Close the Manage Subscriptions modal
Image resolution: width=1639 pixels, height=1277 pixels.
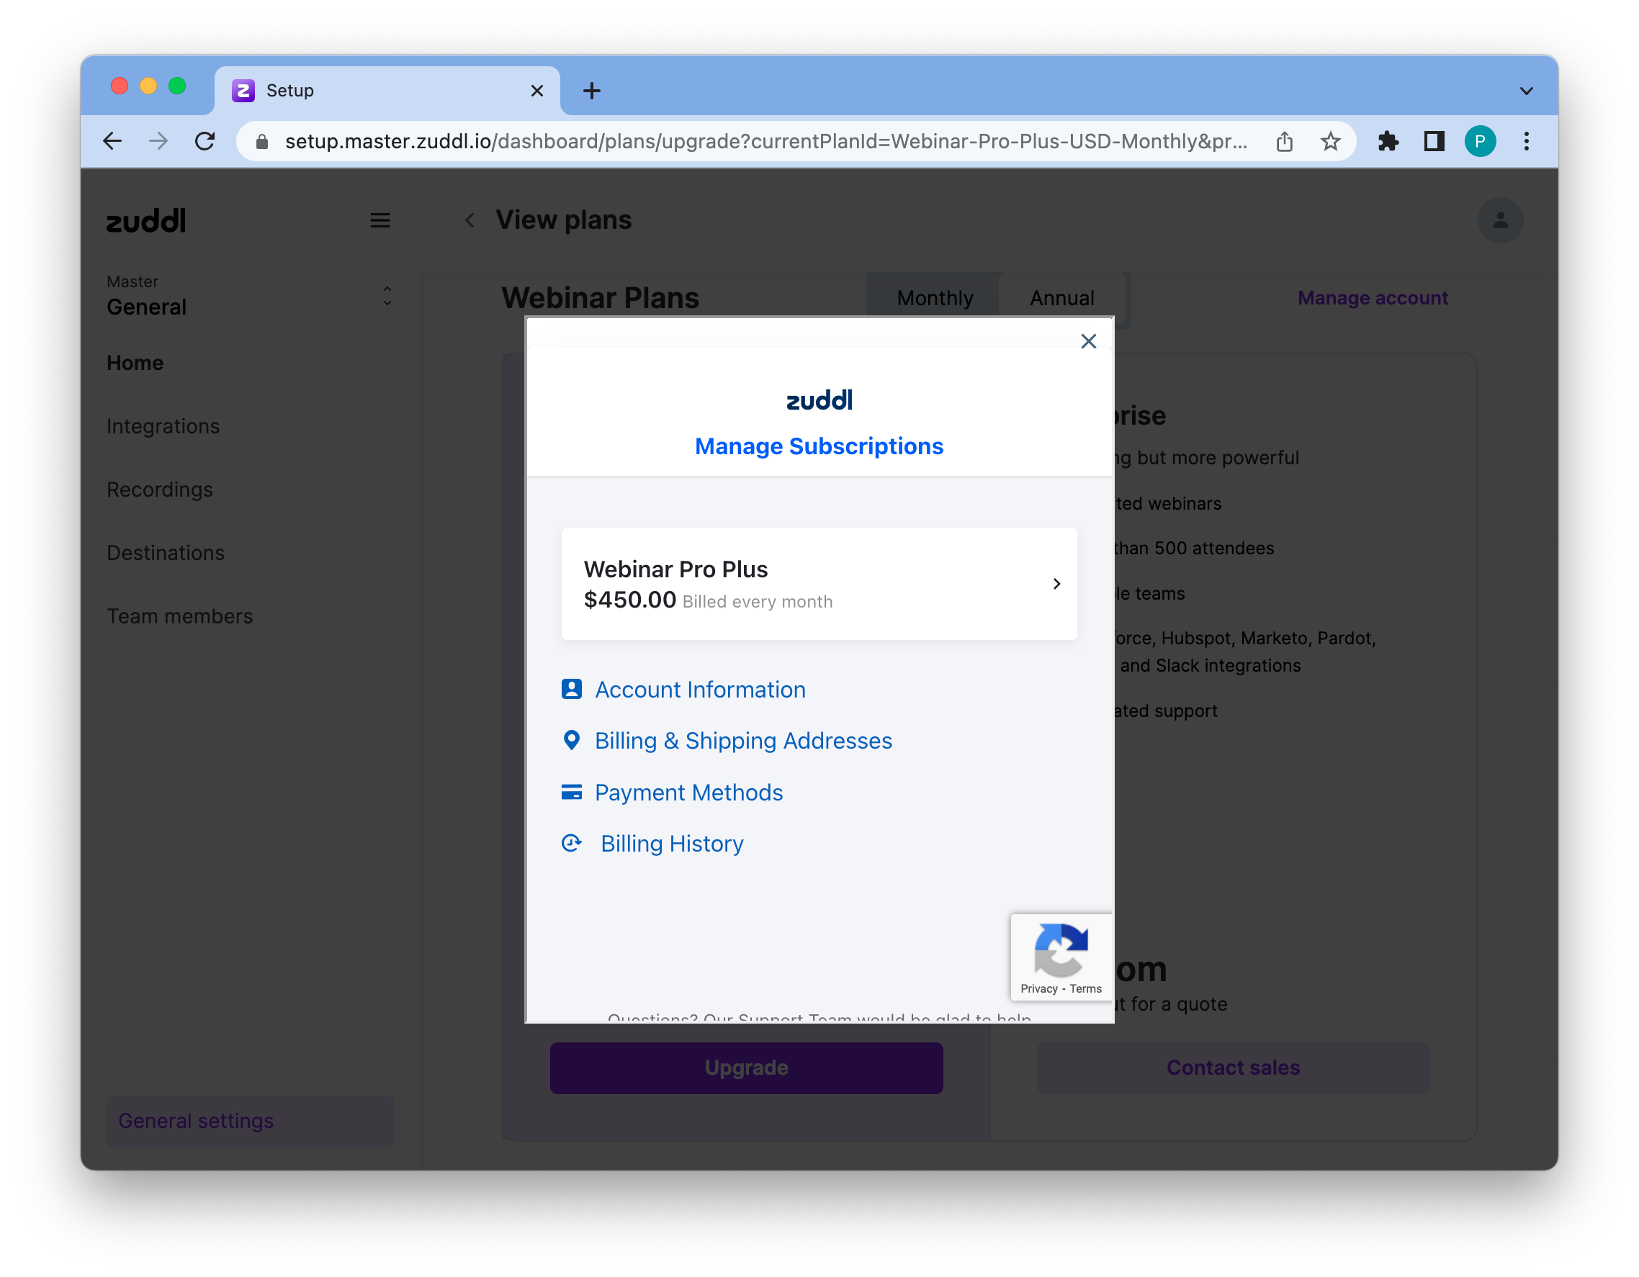(1088, 342)
